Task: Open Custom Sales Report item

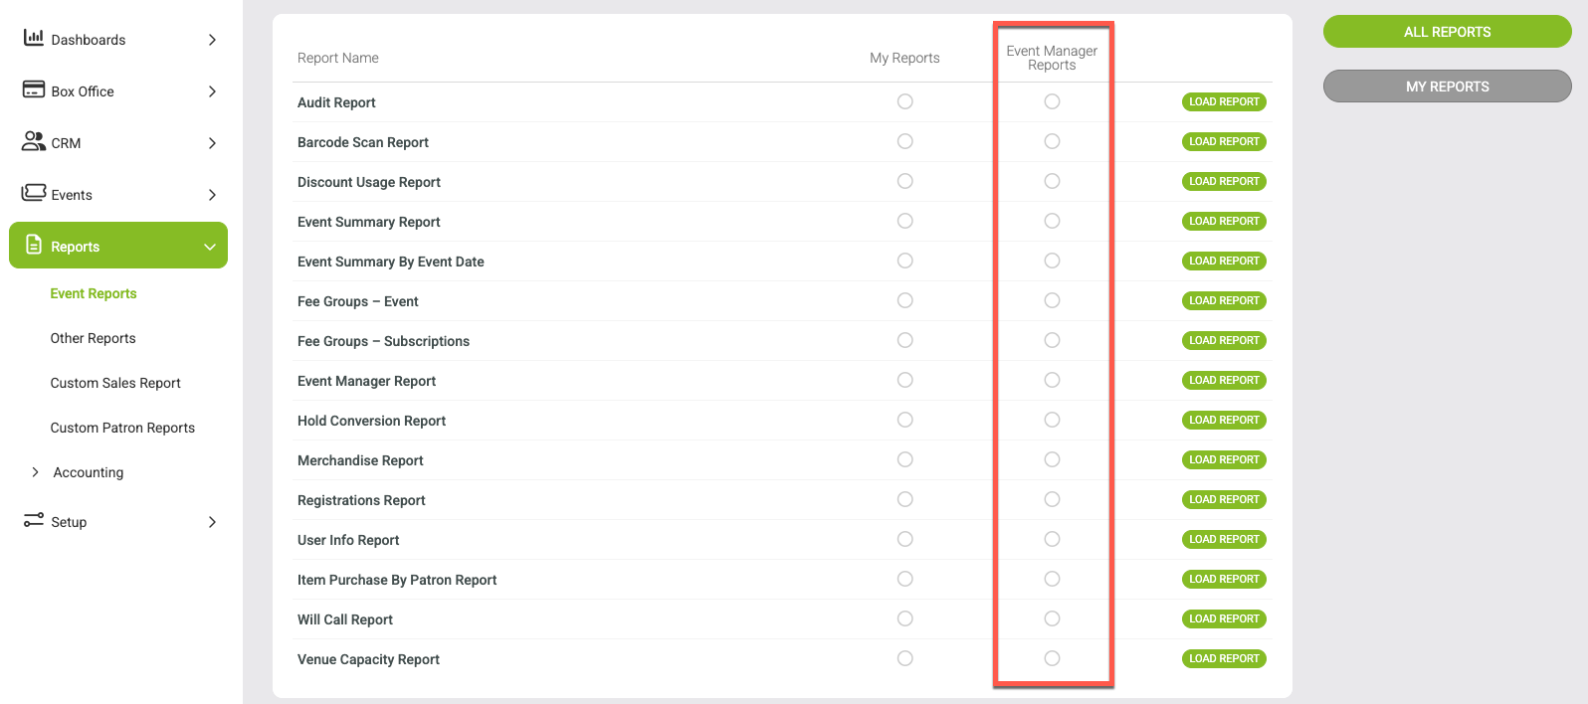Action: (115, 383)
